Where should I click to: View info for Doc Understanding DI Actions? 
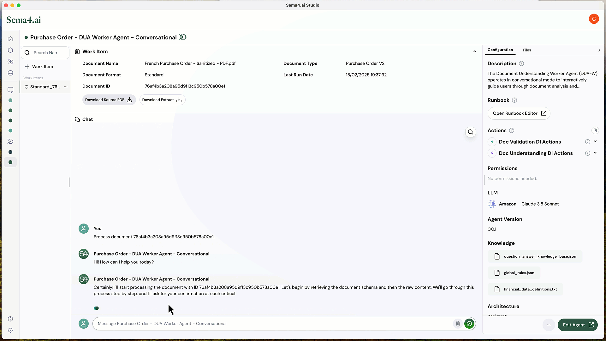tap(587, 153)
